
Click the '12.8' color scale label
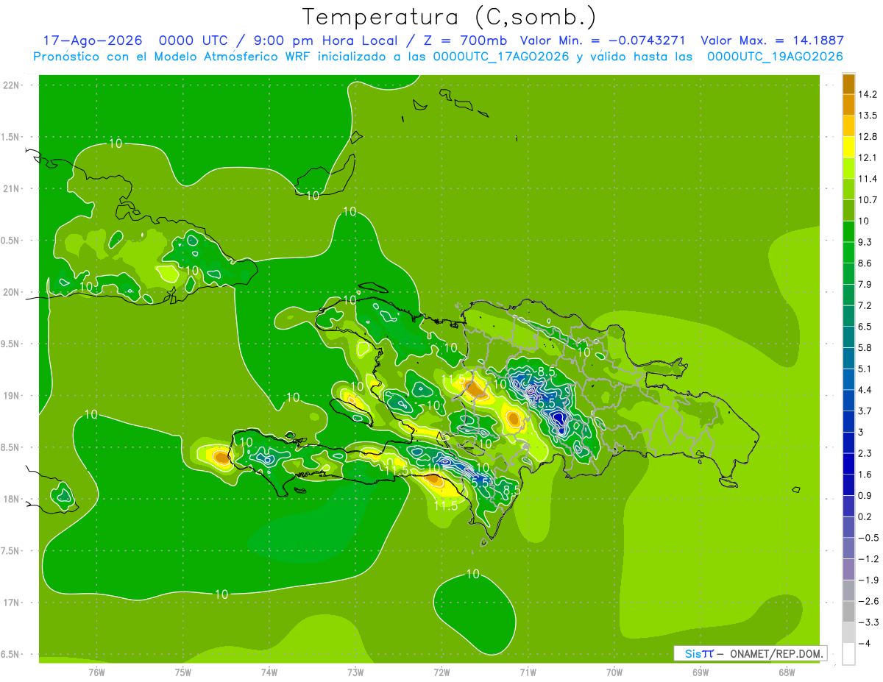click(868, 137)
